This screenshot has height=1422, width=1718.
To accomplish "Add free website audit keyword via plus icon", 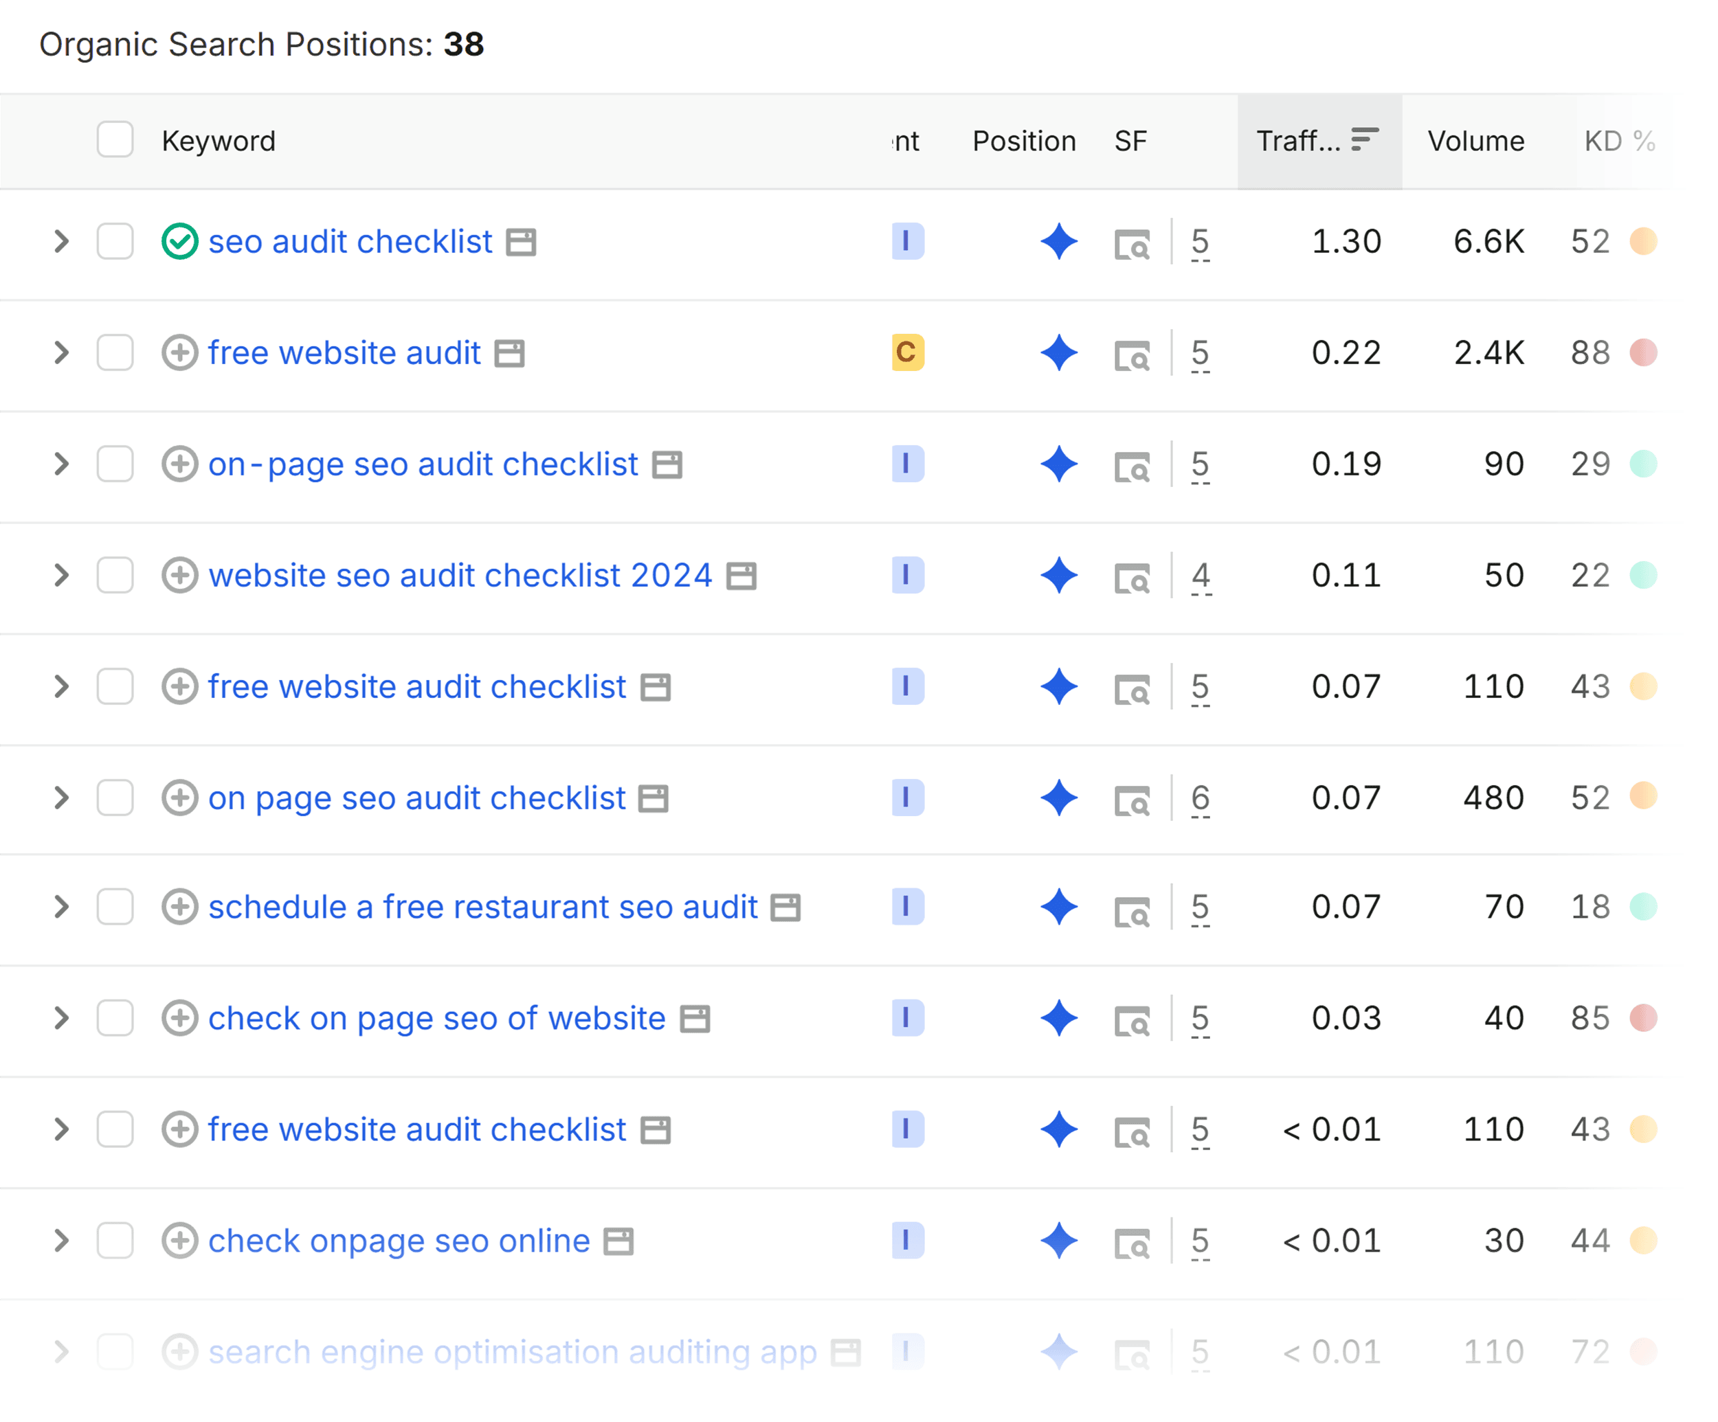I will [180, 353].
